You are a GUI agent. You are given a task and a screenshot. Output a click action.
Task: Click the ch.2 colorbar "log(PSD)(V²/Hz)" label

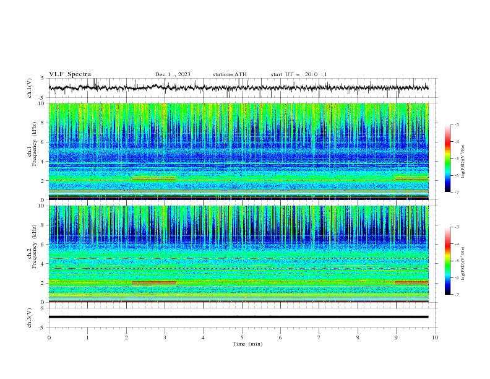(x=463, y=264)
